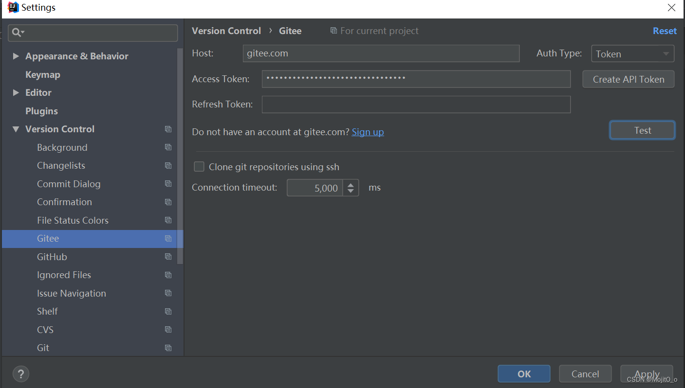Open the Plugins settings page
This screenshot has width=685, height=388.
[x=41, y=111]
